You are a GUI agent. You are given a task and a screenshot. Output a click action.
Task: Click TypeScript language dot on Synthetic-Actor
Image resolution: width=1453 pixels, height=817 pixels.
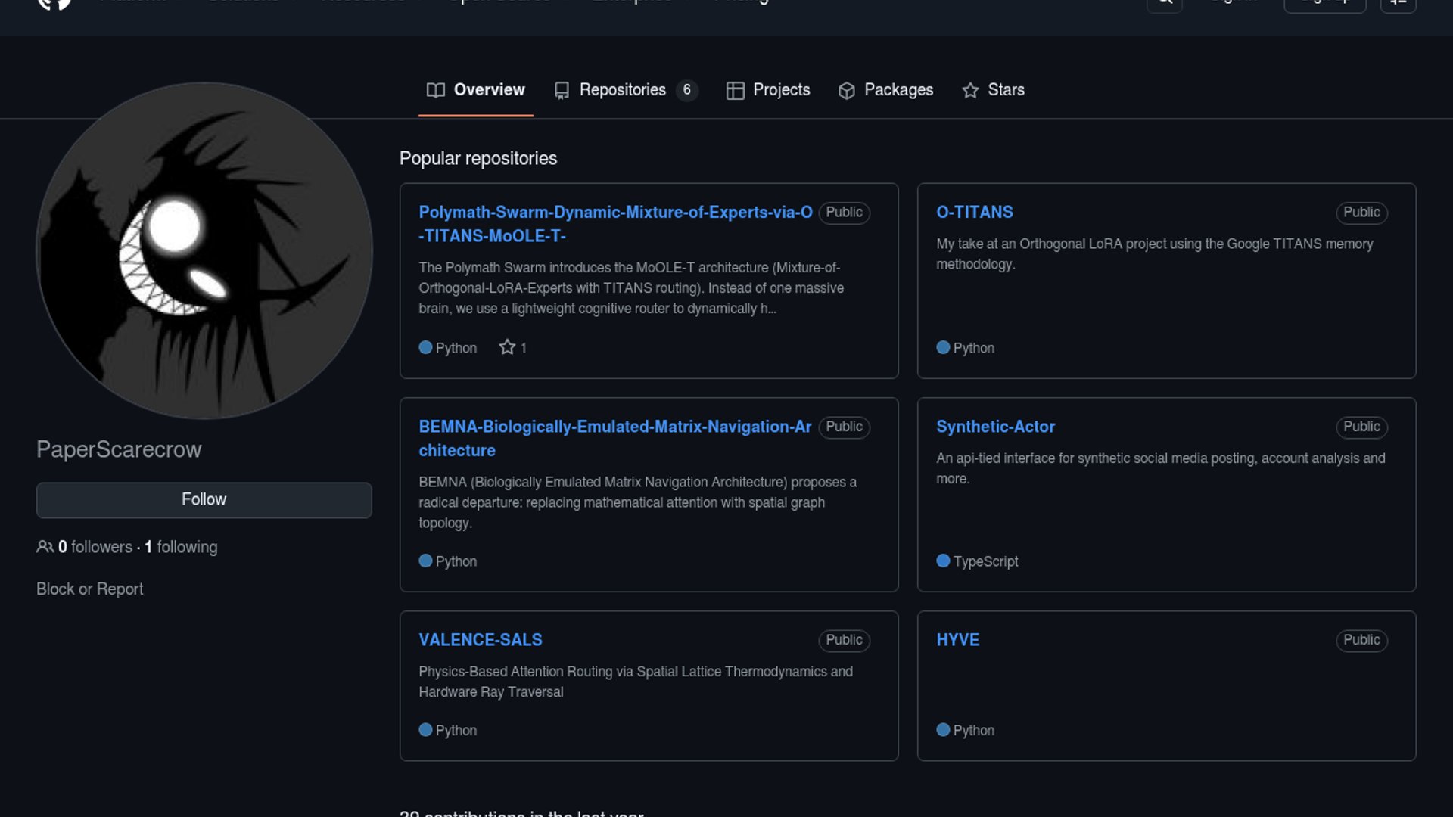click(943, 561)
